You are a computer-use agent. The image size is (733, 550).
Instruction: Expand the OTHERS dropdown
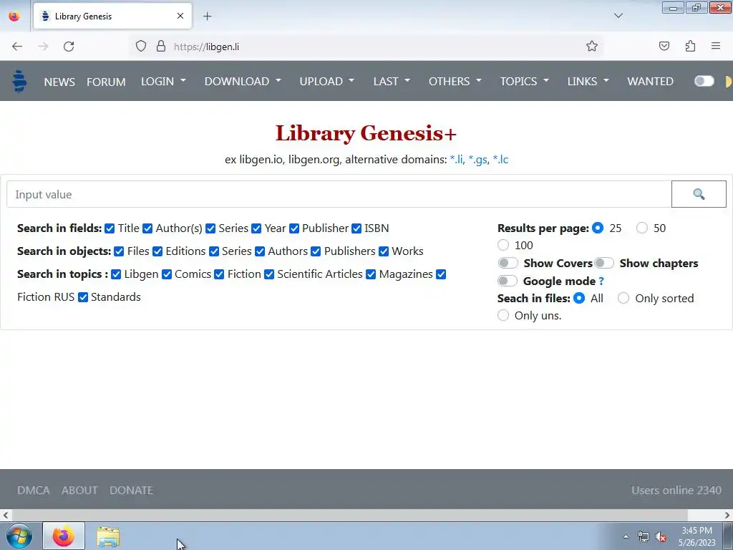(x=455, y=82)
